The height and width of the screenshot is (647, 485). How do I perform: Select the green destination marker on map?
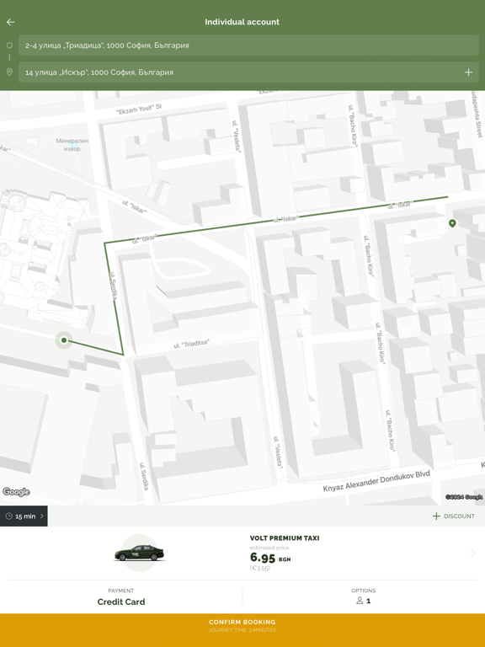click(x=452, y=223)
